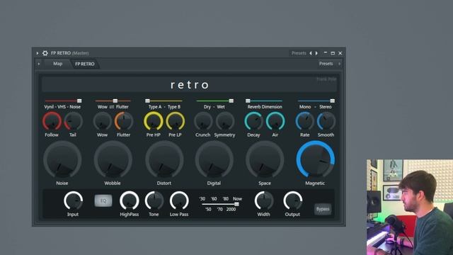Click the large Wobble knob
The width and height of the screenshot is (453, 255).
coord(113,159)
